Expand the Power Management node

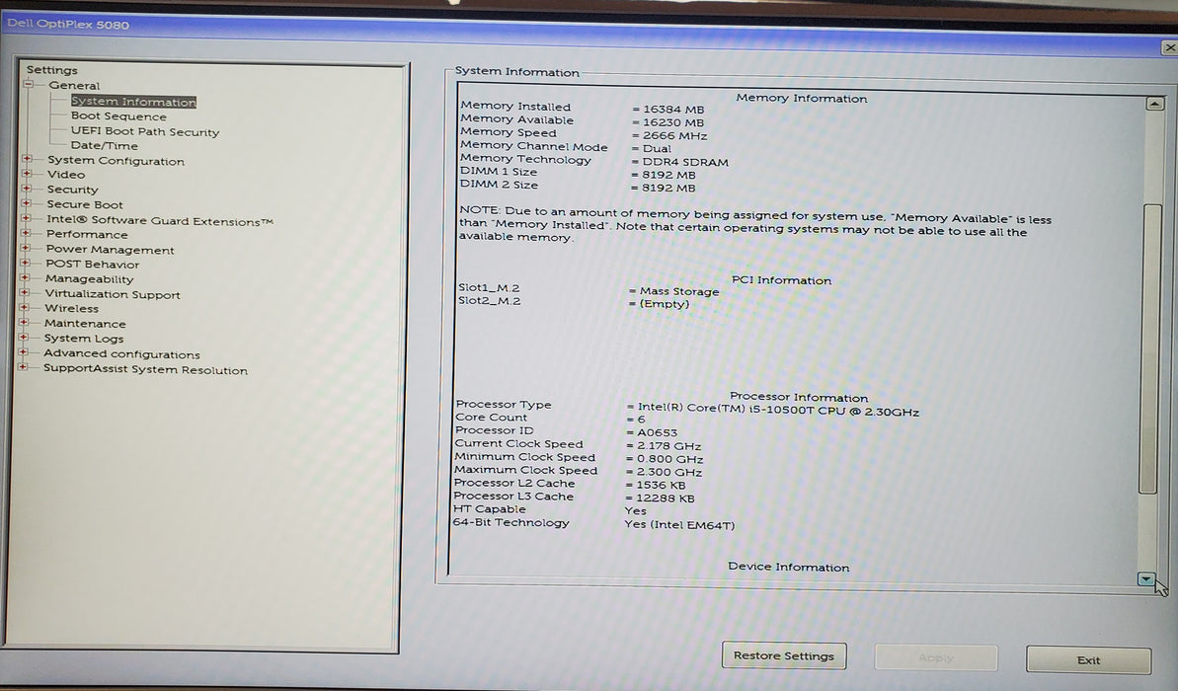click(26, 248)
